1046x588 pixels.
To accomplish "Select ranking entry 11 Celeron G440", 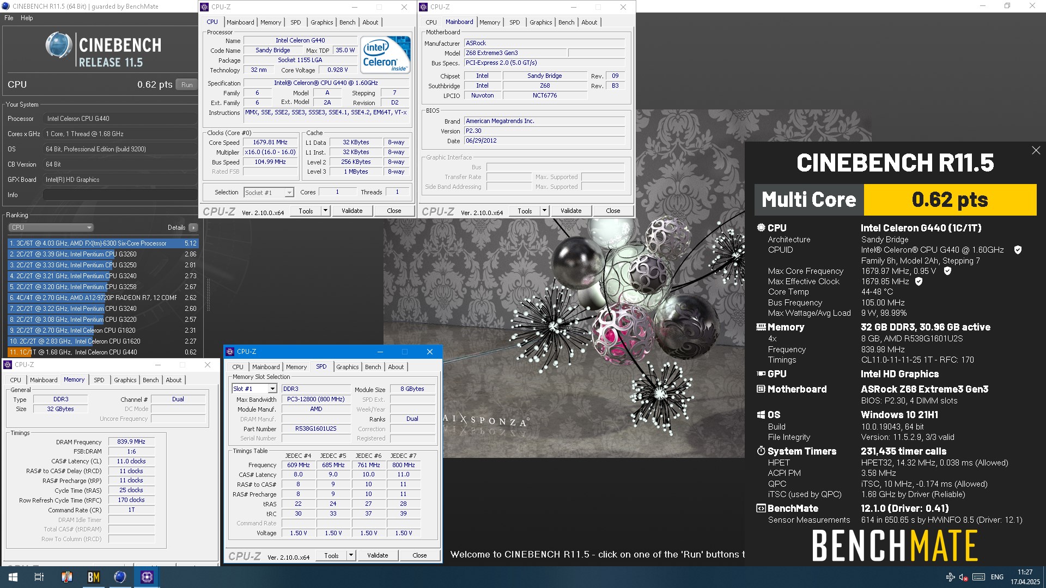I will (x=103, y=352).
